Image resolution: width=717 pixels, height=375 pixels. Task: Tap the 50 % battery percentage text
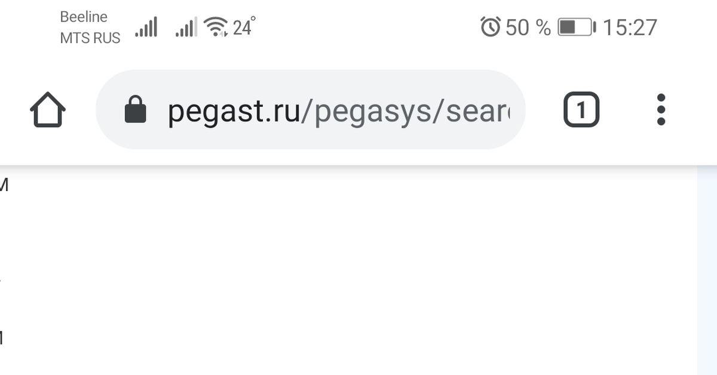point(528,27)
